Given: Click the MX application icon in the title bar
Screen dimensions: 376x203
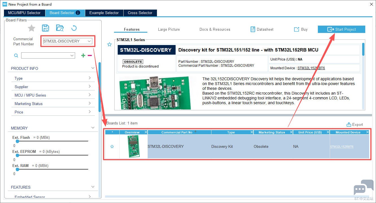Looking at the screenshot, I should [5, 4].
